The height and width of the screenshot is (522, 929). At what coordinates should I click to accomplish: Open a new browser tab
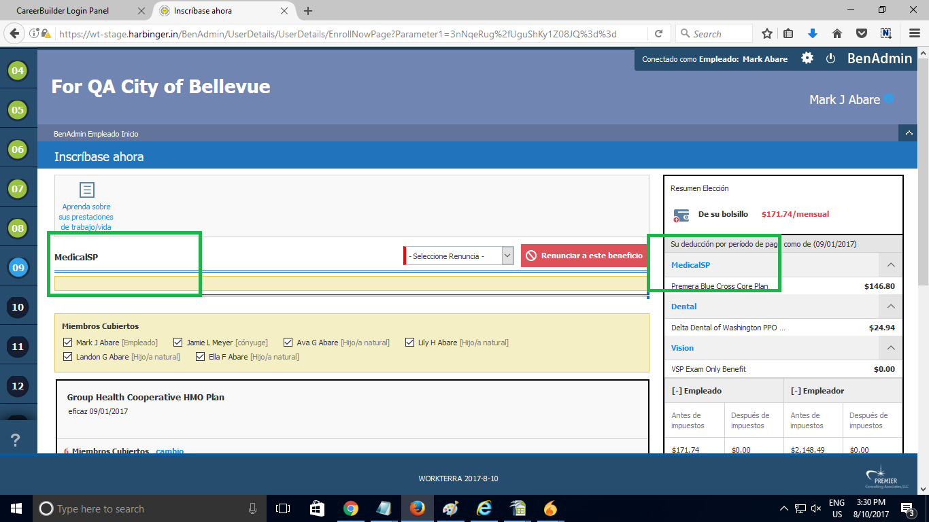pos(308,11)
